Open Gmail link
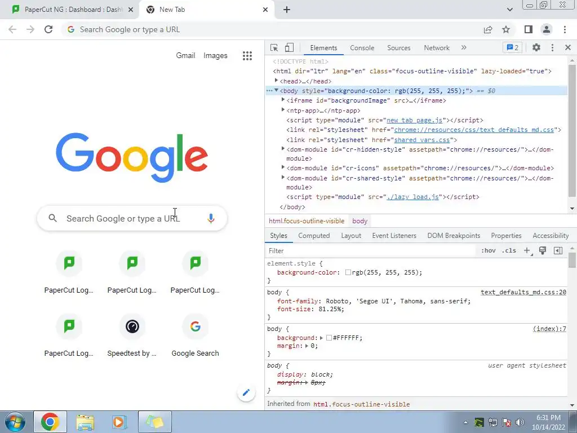Image resolution: width=577 pixels, height=433 pixels. (185, 56)
